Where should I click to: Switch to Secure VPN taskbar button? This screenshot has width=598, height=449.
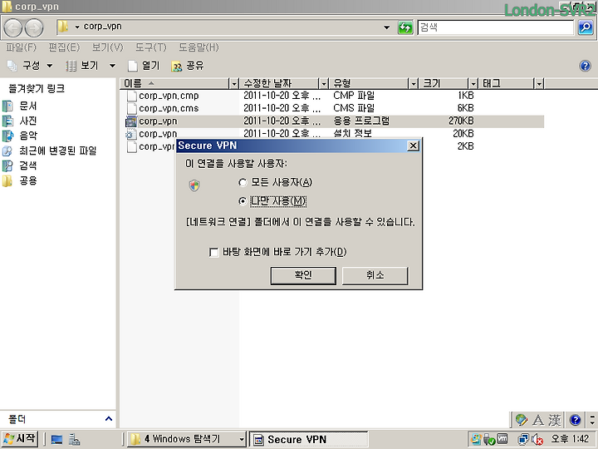tap(308, 440)
